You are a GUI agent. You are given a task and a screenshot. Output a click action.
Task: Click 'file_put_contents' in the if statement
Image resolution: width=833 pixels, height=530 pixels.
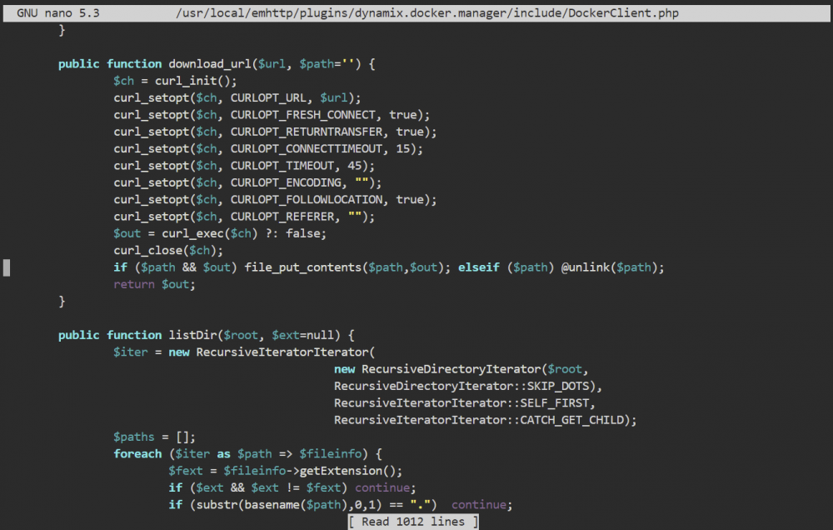pyautogui.click(x=303, y=267)
